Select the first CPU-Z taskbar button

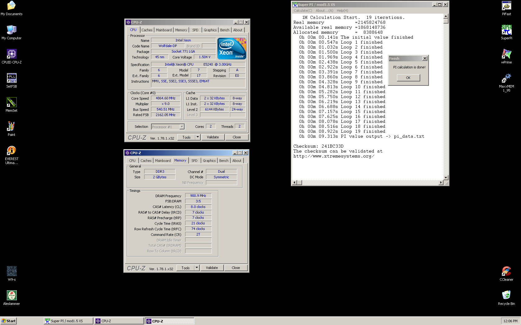pyautogui.click(x=119, y=321)
